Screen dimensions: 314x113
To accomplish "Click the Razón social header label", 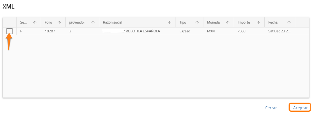I will (x=112, y=22).
